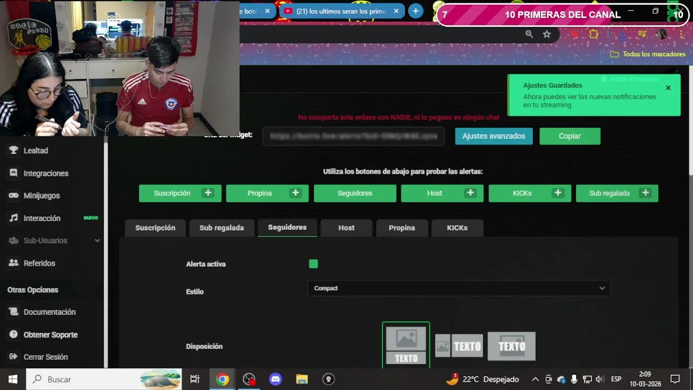Switch the ESP input language
693x390 pixels.
[616, 379]
